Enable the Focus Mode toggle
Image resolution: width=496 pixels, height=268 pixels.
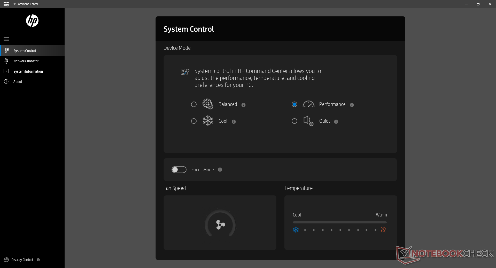point(179,170)
